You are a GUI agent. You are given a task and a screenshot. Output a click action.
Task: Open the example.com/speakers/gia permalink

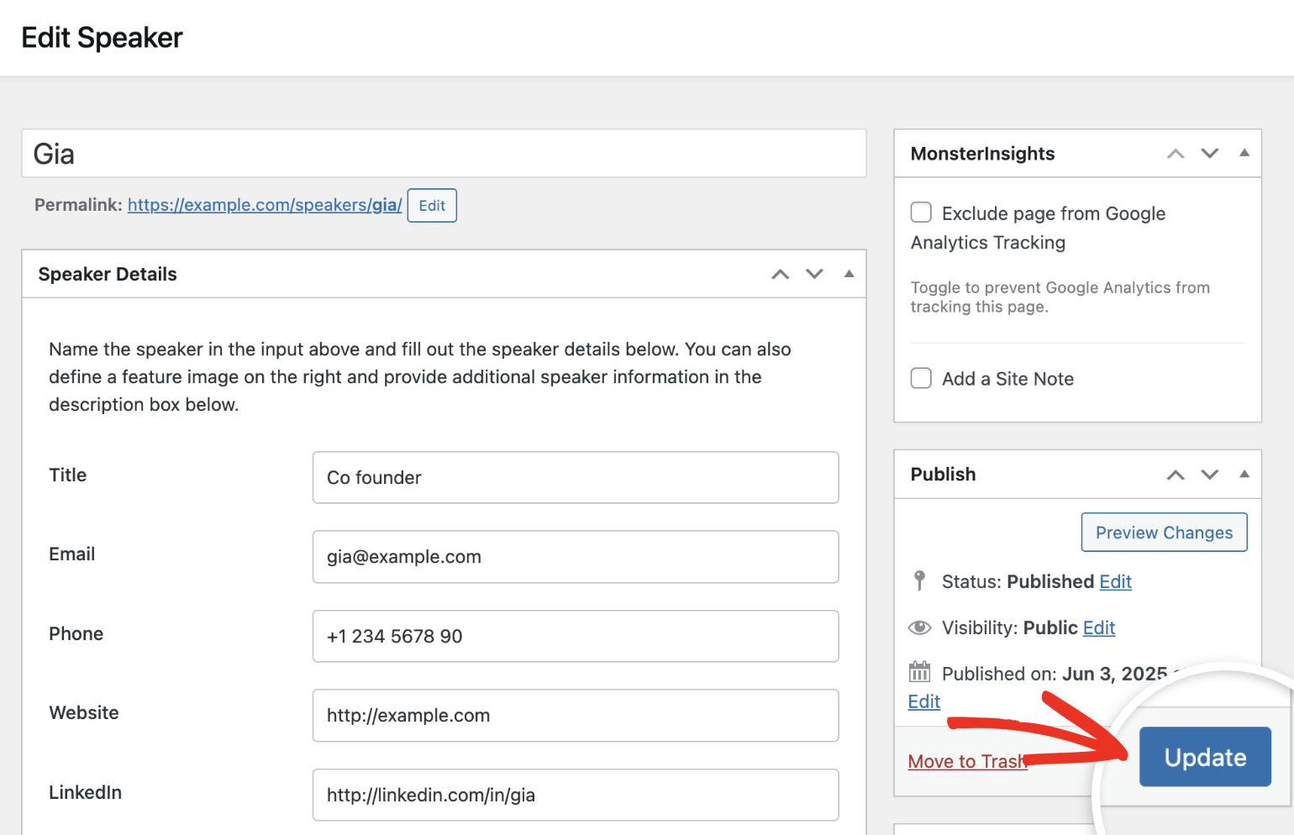tap(265, 205)
